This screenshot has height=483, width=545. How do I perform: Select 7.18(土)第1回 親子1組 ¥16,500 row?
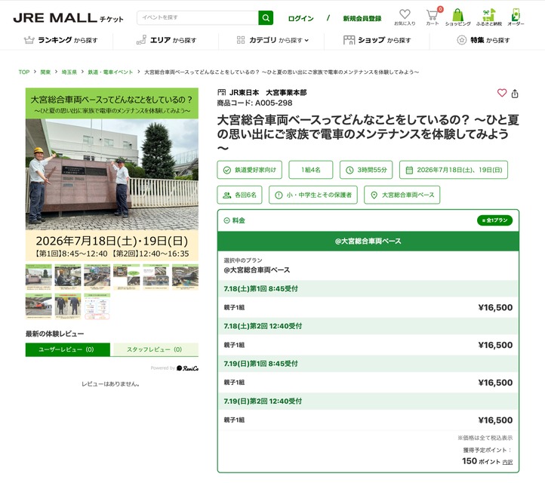pos(368,307)
